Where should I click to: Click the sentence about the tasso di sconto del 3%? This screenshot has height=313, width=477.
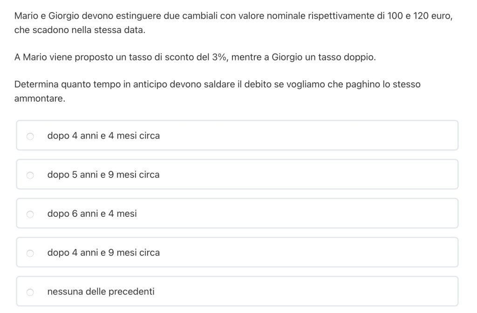pos(195,58)
